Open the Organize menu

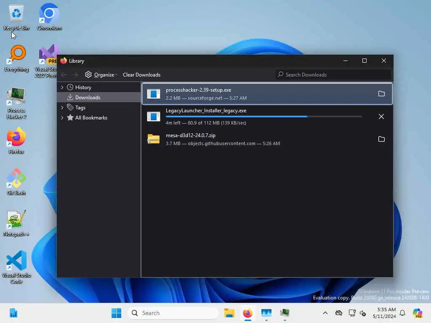pyautogui.click(x=101, y=75)
